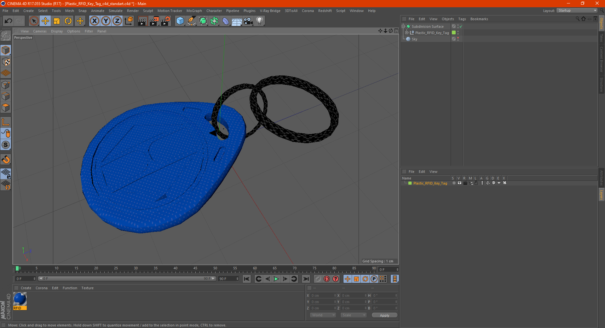
Task: Open the Object Manager Tags menu
Action: (462, 19)
